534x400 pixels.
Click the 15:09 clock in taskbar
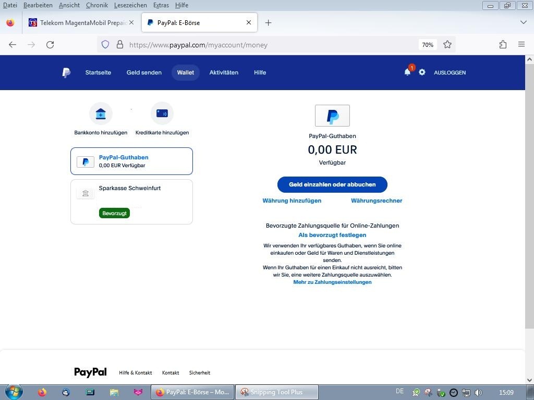pyautogui.click(x=506, y=393)
